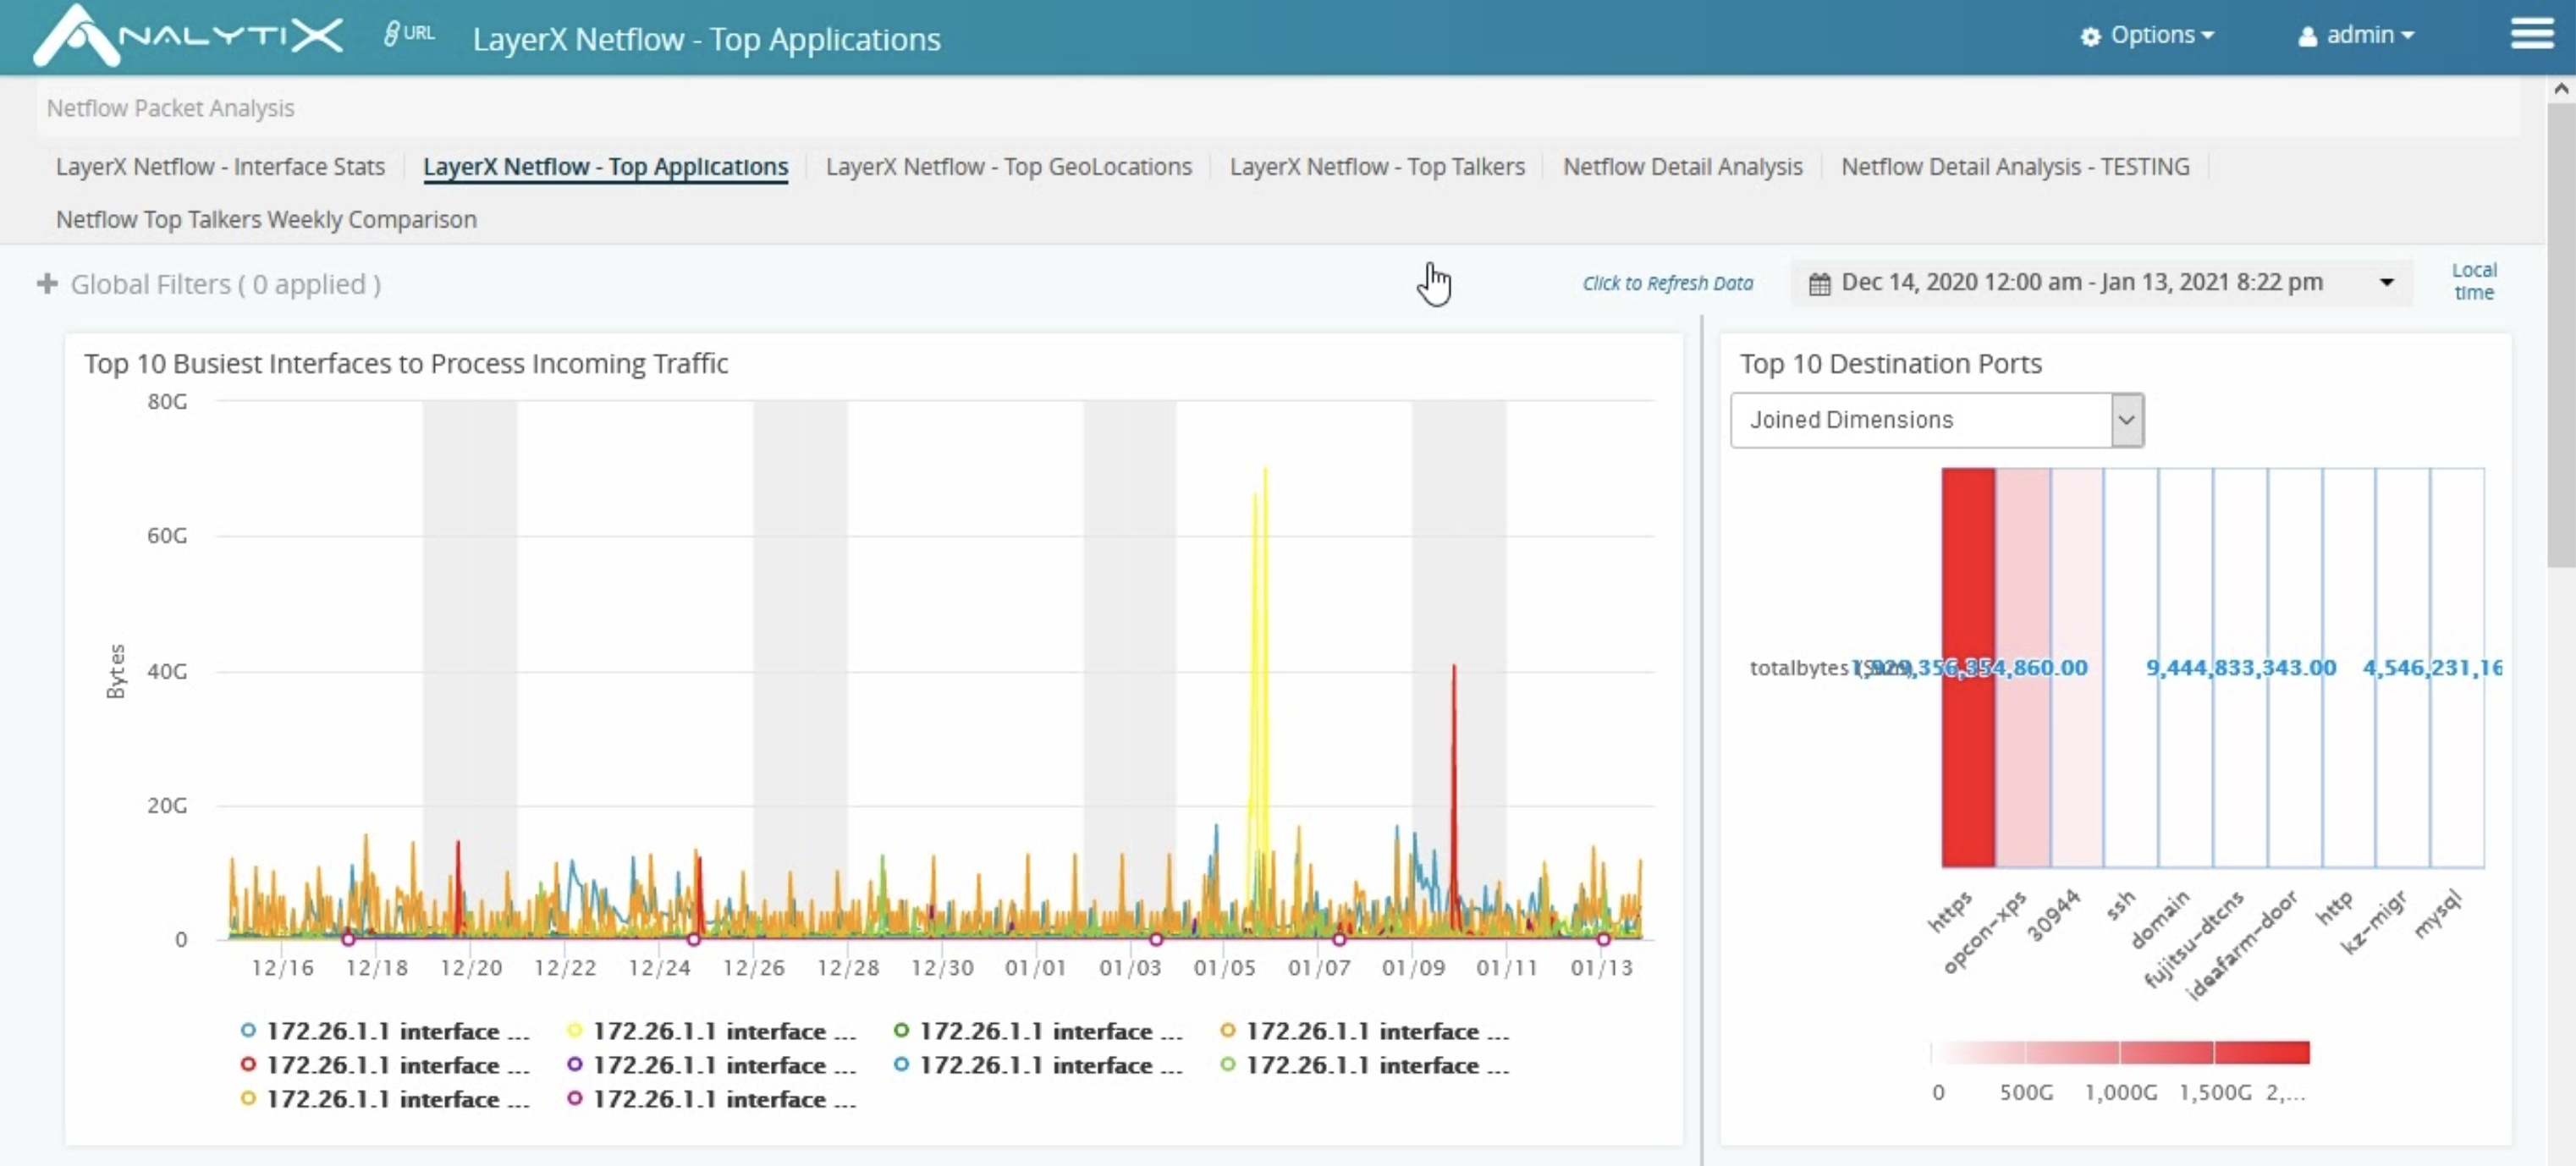Click the plus icon beside Global Filters
The height and width of the screenshot is (1166, 2576).
[48, 283]
